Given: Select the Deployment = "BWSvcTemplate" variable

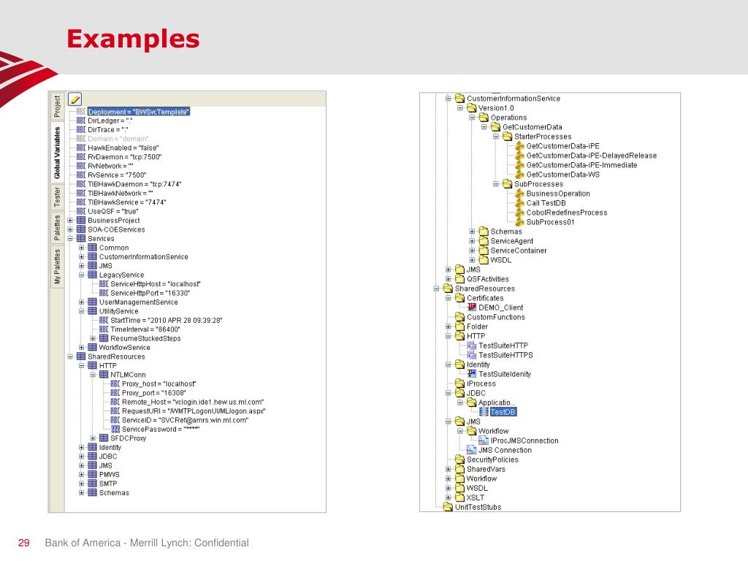Looking at the screenshot, I should pyautogui.click(x=139, y=112).
